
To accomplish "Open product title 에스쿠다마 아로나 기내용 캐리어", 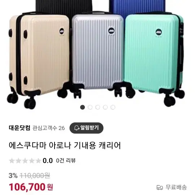I will (65, 145).
